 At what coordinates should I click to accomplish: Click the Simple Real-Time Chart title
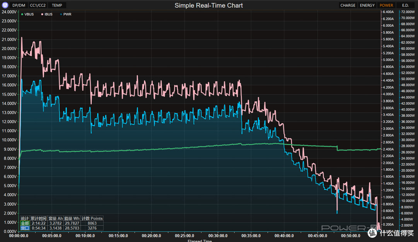[x=209, y=5]
